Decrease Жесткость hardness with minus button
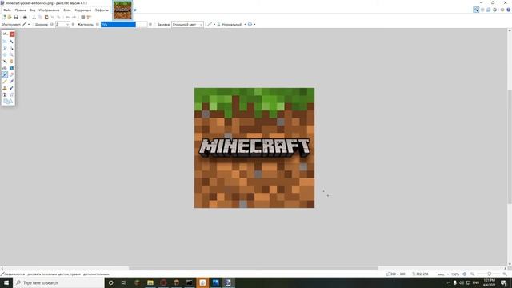The image size is (512, 288). pyautogui.click(x=98, y=25)
